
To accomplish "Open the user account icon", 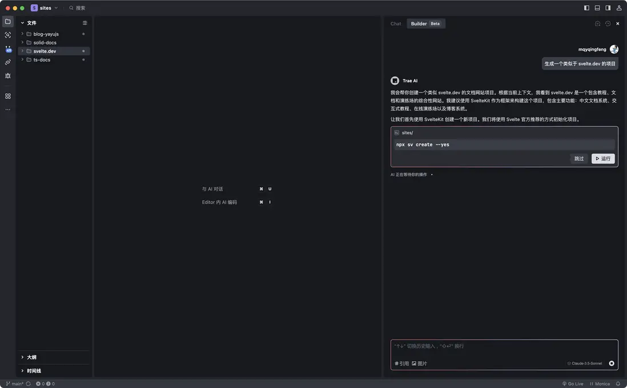I will tap(619, 8).
